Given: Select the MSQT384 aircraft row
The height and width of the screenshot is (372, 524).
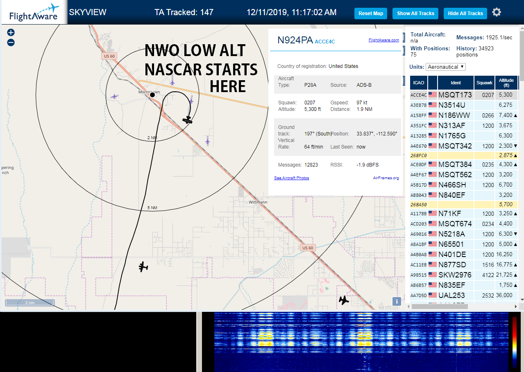Looking at the screenshot, I should pyautogui.click(x=464, y=165).
